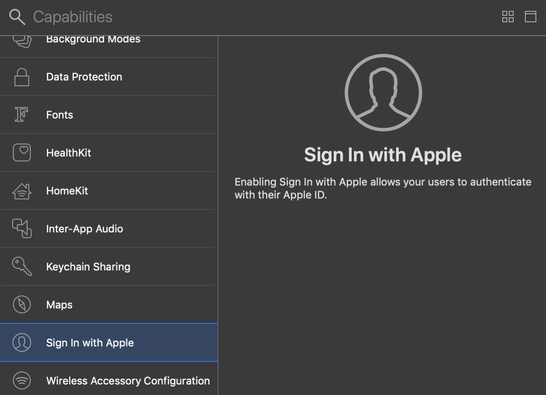The height and width of the screenshot is (395, 546).
Task: Select the HealthKit heart icon
Action: point(22,153)
